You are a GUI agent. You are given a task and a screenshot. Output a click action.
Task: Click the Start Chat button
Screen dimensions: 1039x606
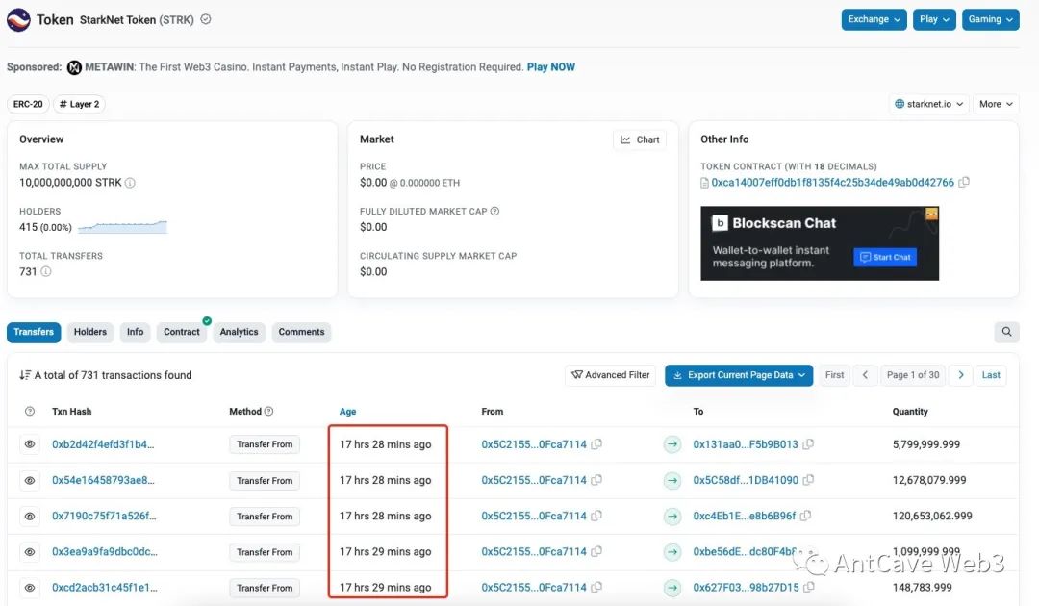tap(885, 257)
